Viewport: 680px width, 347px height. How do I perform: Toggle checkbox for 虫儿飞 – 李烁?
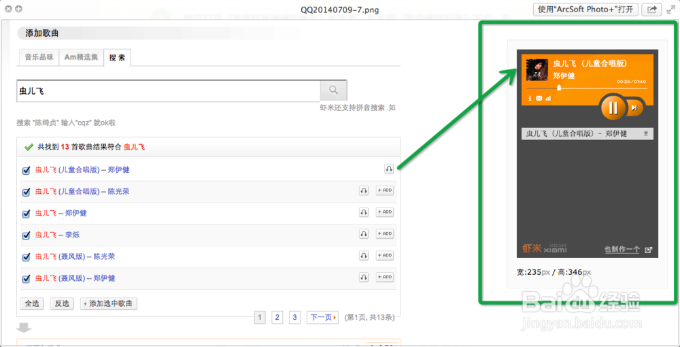[26, 235]
